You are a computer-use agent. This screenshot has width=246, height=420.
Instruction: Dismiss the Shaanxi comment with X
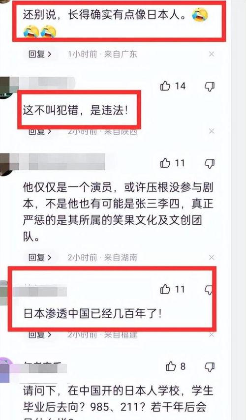(x=212, y=131)
